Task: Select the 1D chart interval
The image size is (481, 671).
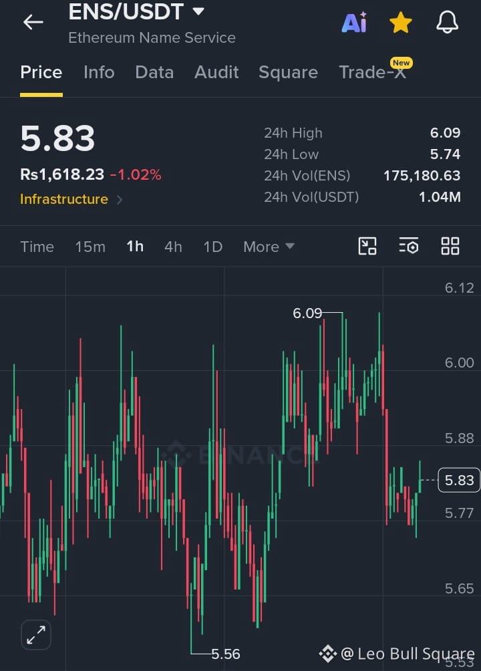Action: tap(212, 247)
